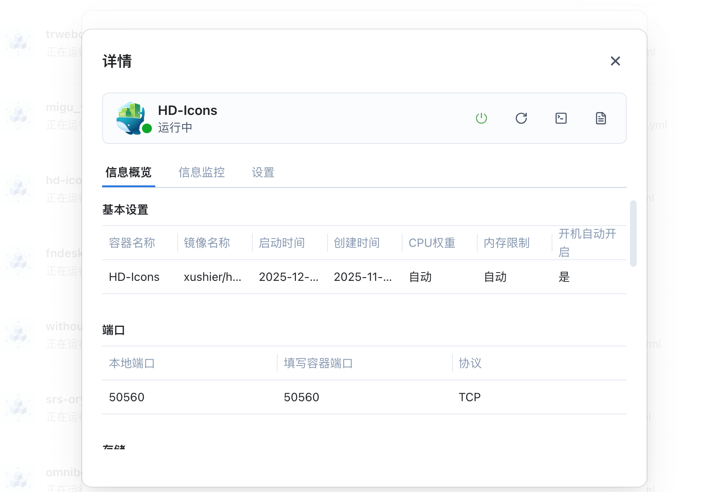Viewport: 718px width, 492px height.
Task: Switch to the 信息监控 tab
Action: coord(201,172)
